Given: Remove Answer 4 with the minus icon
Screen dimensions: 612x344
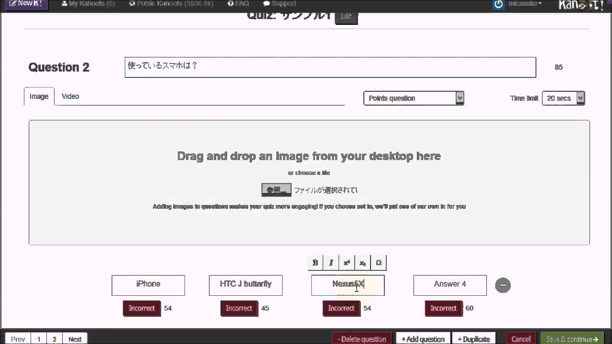Looking at the screenshot, I should point(503,285).
